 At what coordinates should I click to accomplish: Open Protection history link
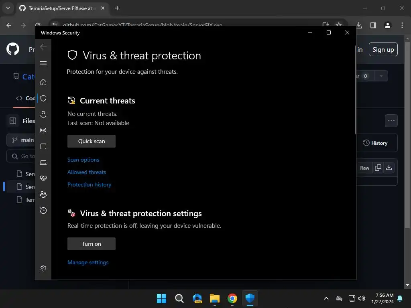click(90, 184)
